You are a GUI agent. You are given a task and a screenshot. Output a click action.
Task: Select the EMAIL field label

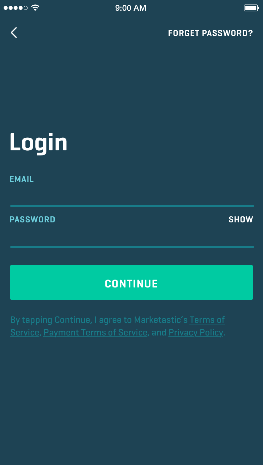click(22, 179)
